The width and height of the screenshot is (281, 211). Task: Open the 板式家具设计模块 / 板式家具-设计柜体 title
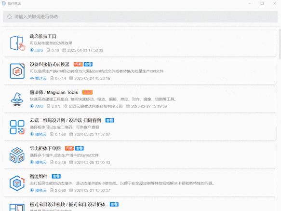pyautogui.click(x=67, y=204)
